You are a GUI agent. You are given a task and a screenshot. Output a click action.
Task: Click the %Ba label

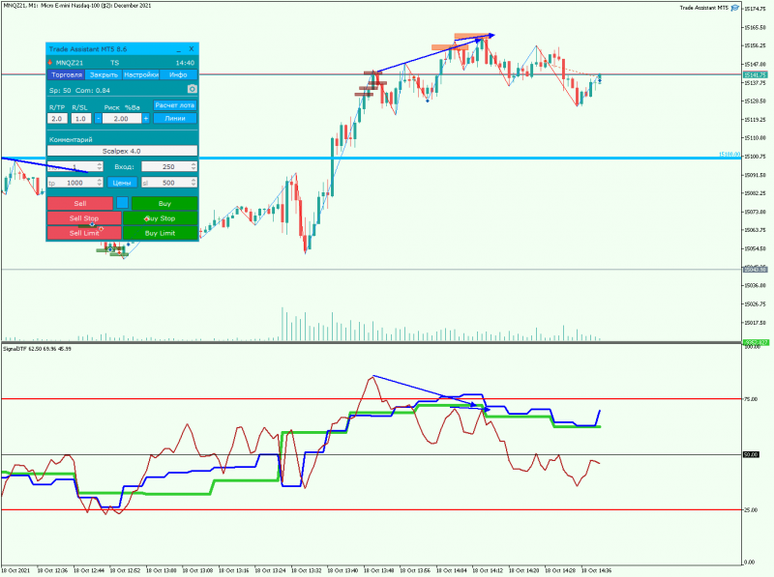pos(133,107)
